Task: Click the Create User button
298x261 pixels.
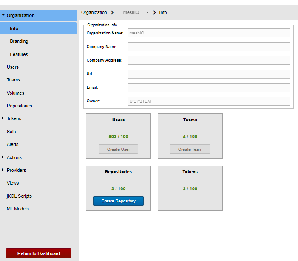Action: [x=118, y=149]
